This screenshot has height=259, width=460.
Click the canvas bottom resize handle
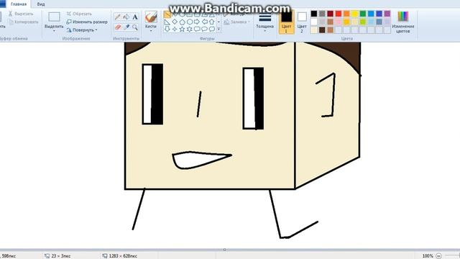[224, 250]
